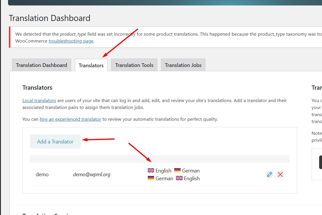This screenshot has height=215, width=322.
Task: Click the German flag in the bottom language pair
Action: point(151,178)
